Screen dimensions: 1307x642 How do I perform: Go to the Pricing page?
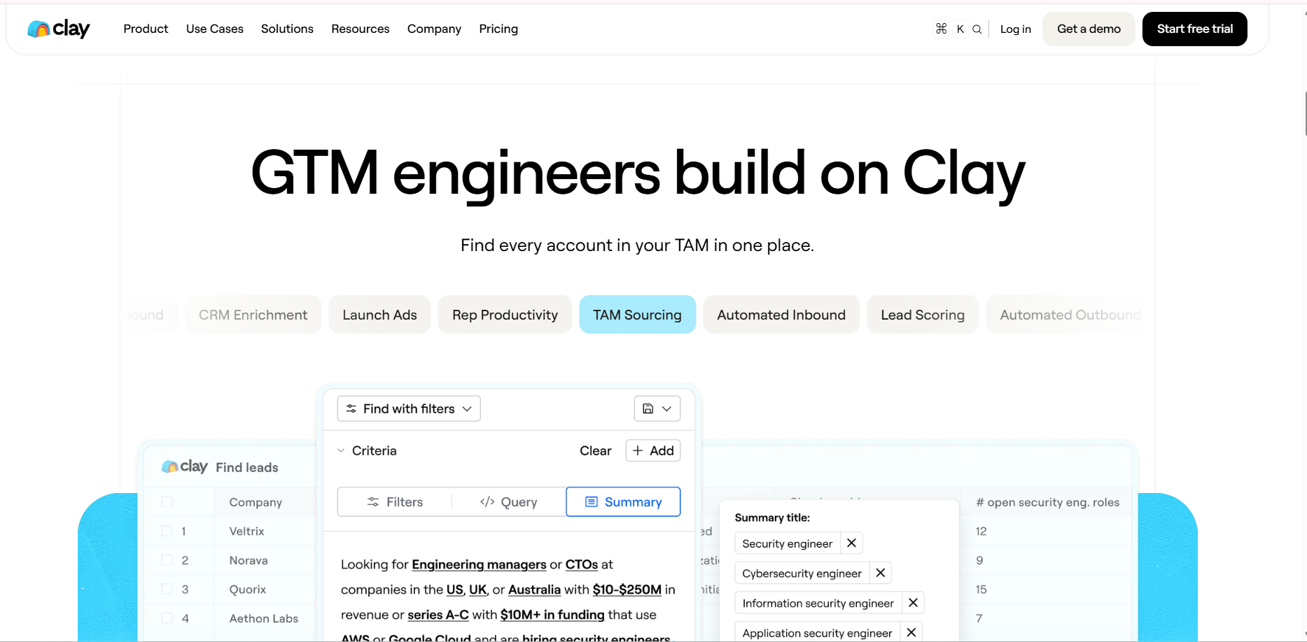coord(498,29)
